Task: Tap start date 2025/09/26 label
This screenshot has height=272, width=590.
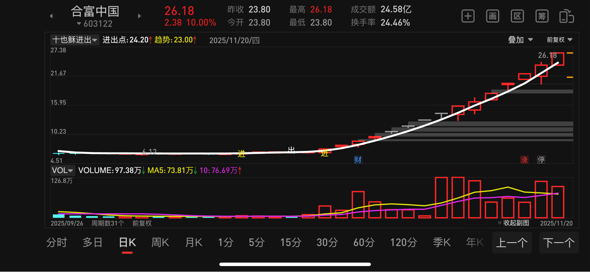Action: point(67,223)
